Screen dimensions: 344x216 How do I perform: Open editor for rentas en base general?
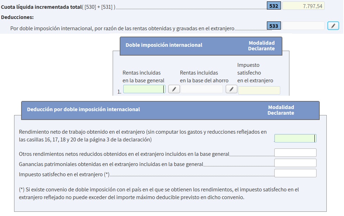[174, 89]
